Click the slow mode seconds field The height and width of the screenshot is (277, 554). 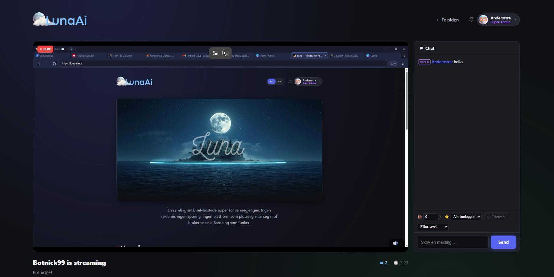click(x=431, y=217)
